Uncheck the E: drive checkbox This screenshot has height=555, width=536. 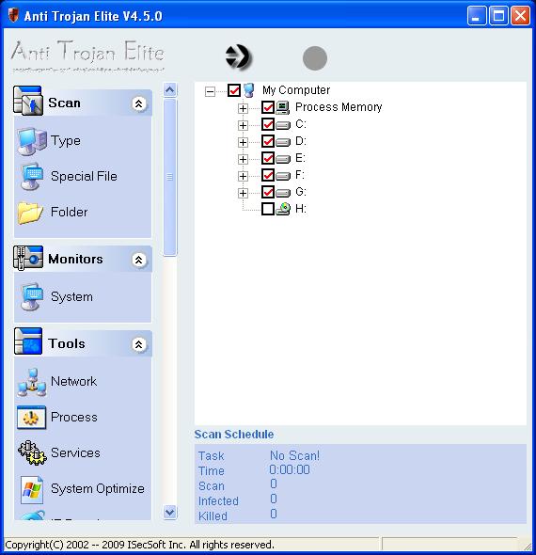(268, 158)
